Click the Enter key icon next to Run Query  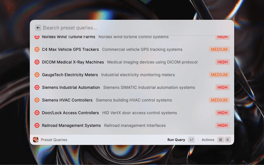pos(191,140)
